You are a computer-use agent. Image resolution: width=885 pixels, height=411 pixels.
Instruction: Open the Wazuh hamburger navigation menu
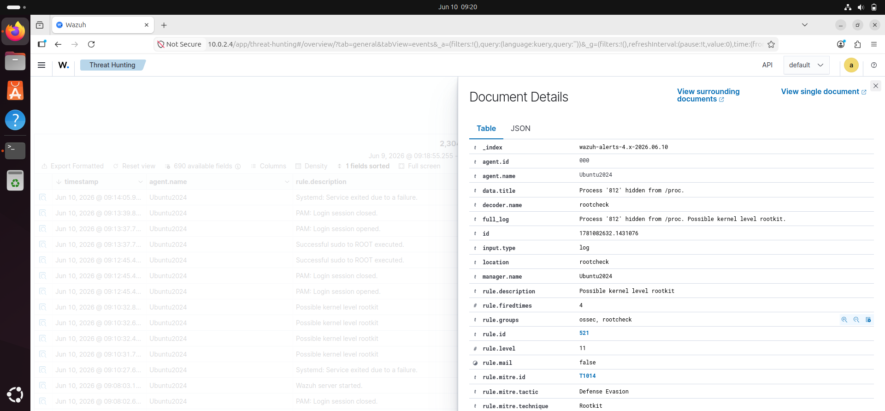41,65
